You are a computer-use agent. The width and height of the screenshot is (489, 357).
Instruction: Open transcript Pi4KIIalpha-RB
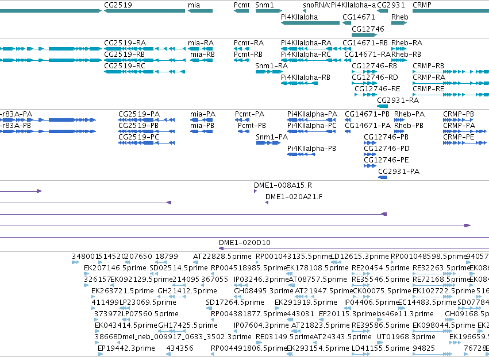pos(299,83)
